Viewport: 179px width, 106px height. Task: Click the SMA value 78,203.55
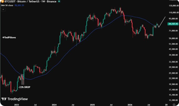(x=19, y=5)
